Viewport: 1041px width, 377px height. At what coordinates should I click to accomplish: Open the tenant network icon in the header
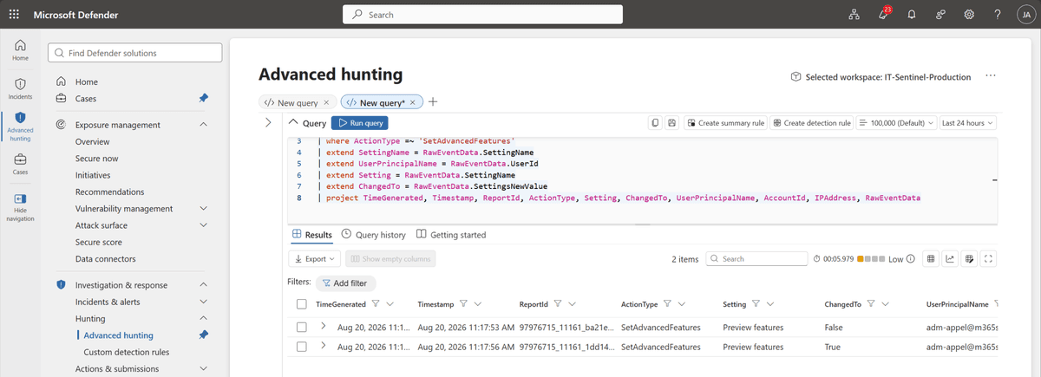(854, 15)
